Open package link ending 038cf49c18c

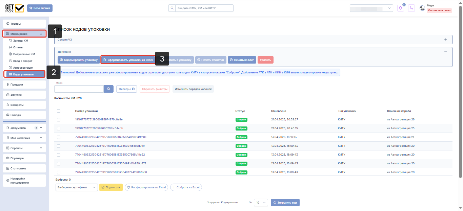tap(111, 137)
